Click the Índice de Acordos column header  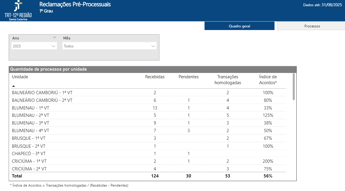tap(268, 80)
